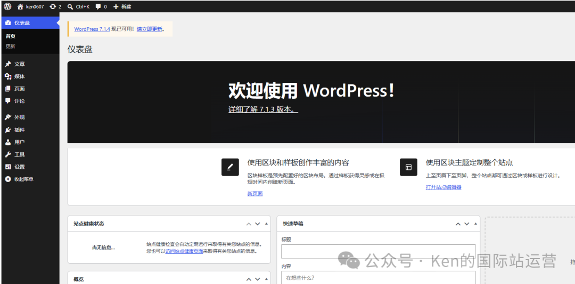575x284 pixels.
Task: Move 站点健康状态 panel down
Action: click(258, 223)
